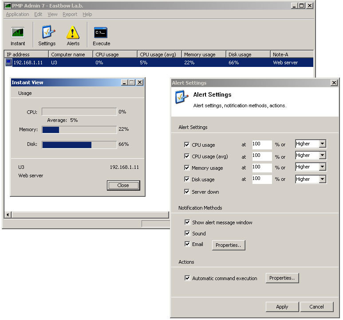Expand the Disk usage Higher dropdown
Viewport: 343px width, 320px height.
[x=322, y=179]
